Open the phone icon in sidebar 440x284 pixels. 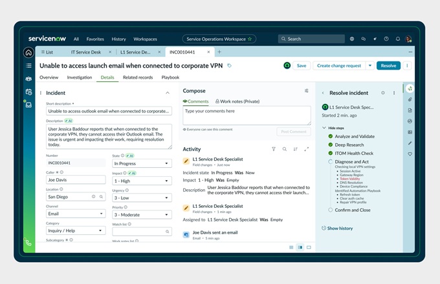(x=28, y=243)
